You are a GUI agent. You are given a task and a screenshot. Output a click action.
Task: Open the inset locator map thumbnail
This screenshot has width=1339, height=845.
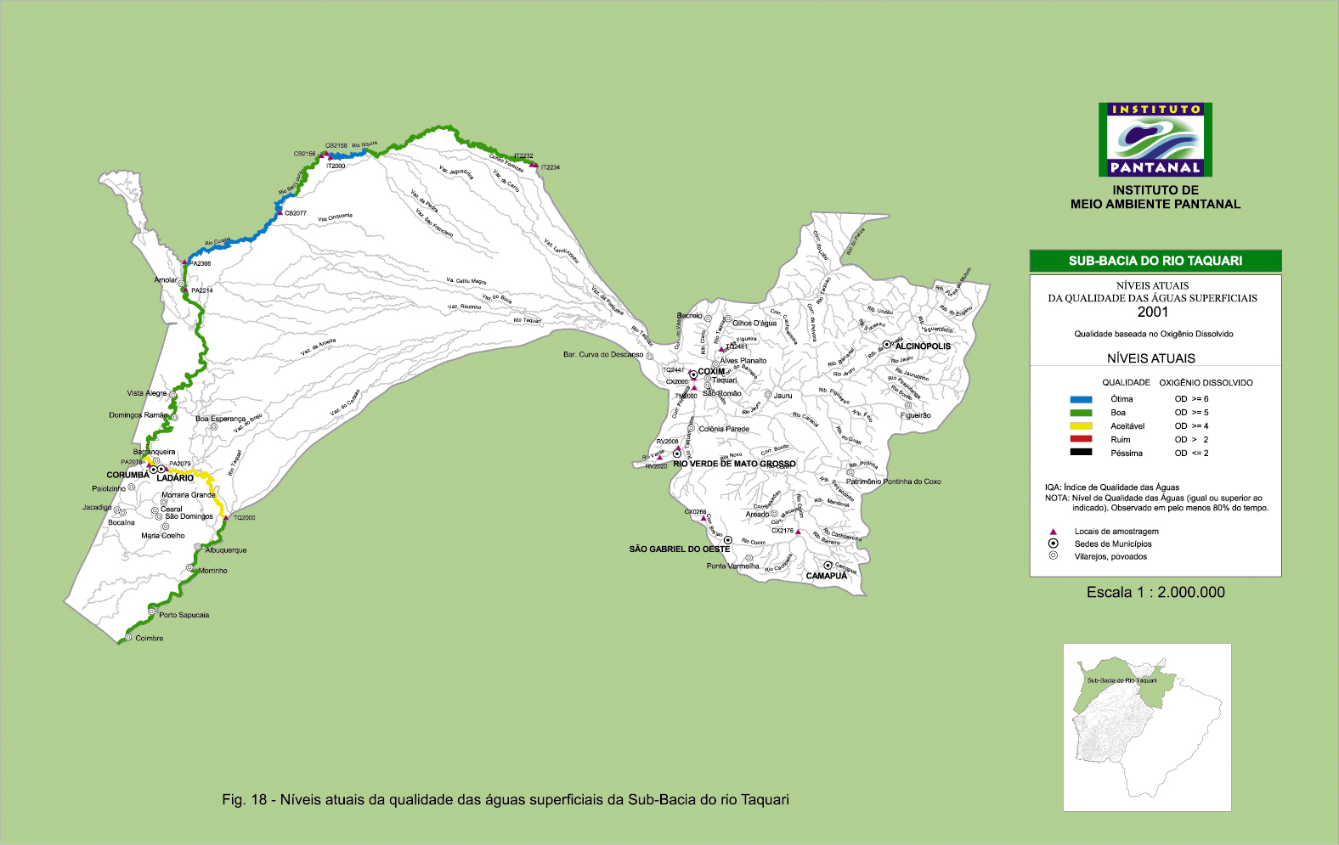coord(1147,727)
